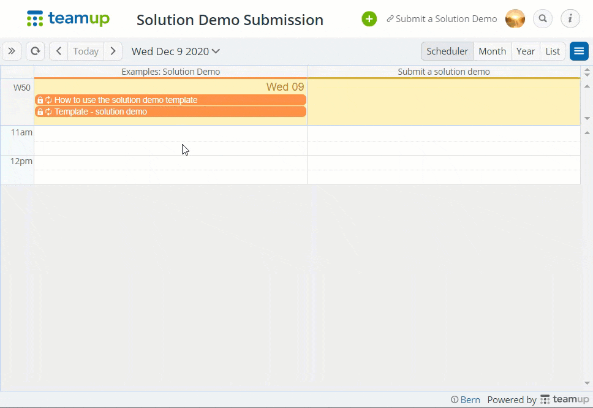Click the all-day section scroll down arrow
The width and height of the screenshot is (593, 408).
[587, 118]
